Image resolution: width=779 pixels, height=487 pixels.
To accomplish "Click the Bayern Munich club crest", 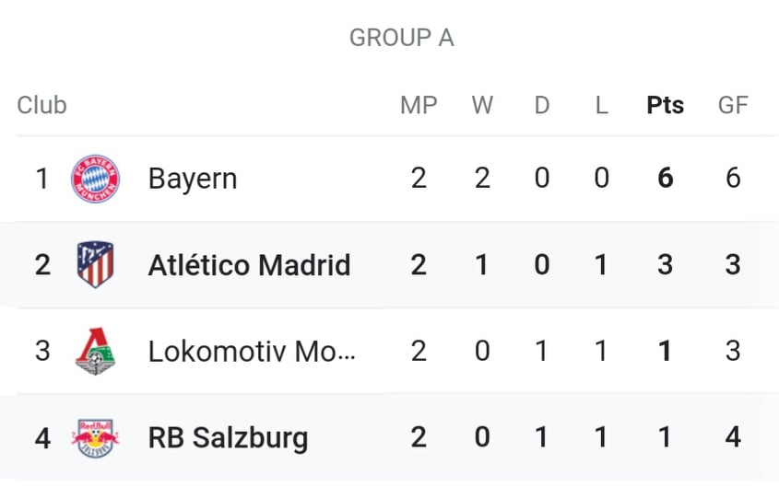I will tap(95, 179).
